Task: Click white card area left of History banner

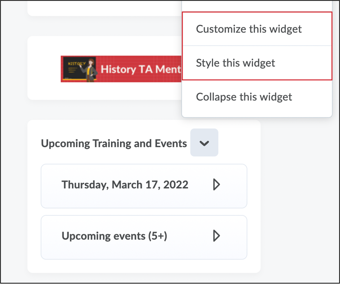Action: click(44, 69)
